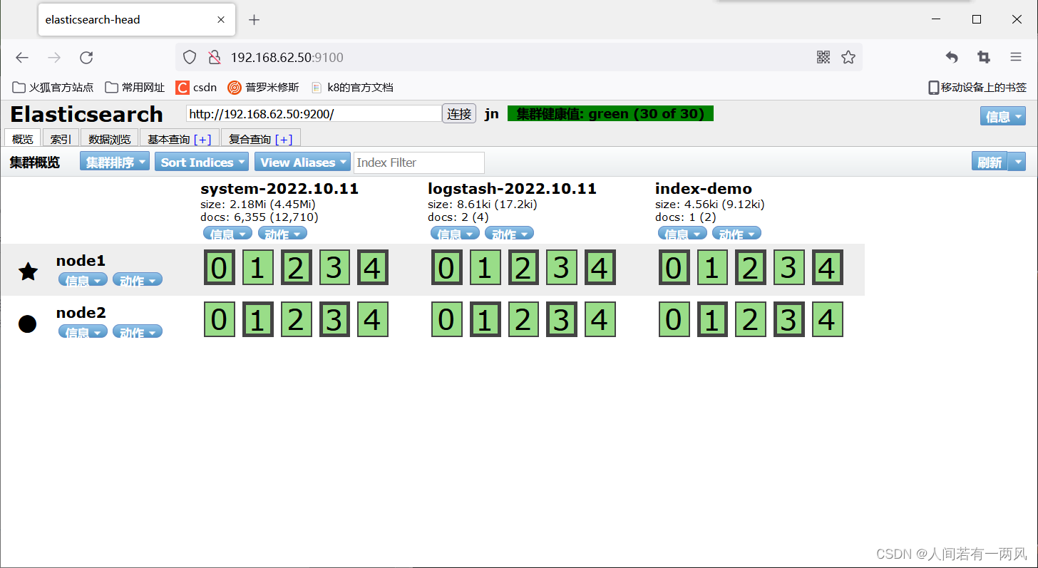Bookmark this page with the star icon

click(848, 58)
